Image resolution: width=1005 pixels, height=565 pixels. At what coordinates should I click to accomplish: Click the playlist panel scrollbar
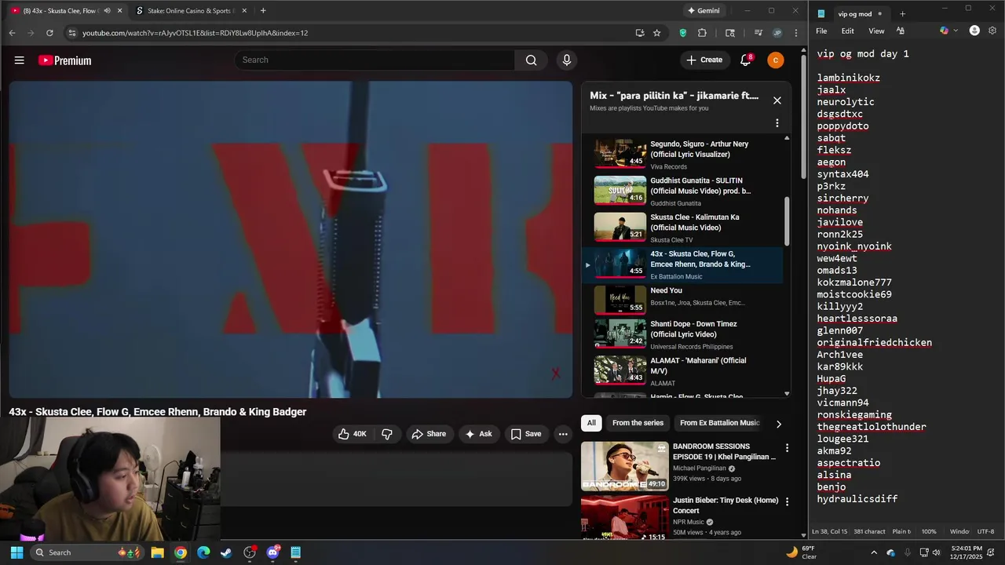(787, 222)
